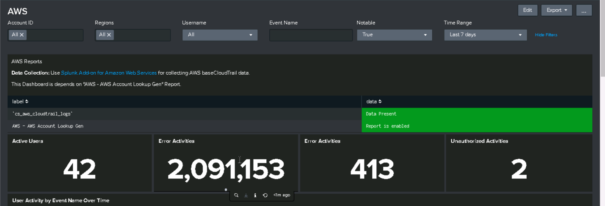Sort table by the label column
Image resolution: width=605 pixels, height=206 pixels.
click(20, 101)
